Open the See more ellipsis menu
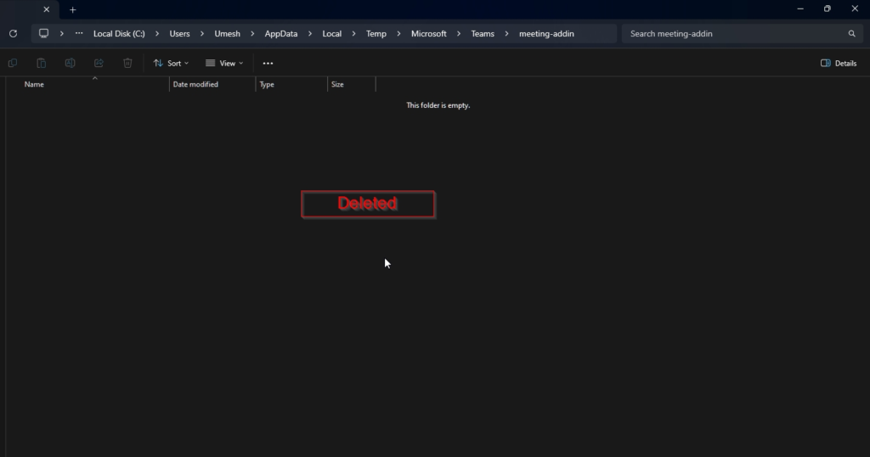Viewport: 870px width, 457px height. (268, 63)
